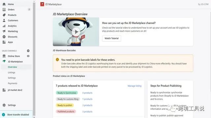
Task: Click the sidebar vertical scrollbar
Action: (x=34, y=59)
